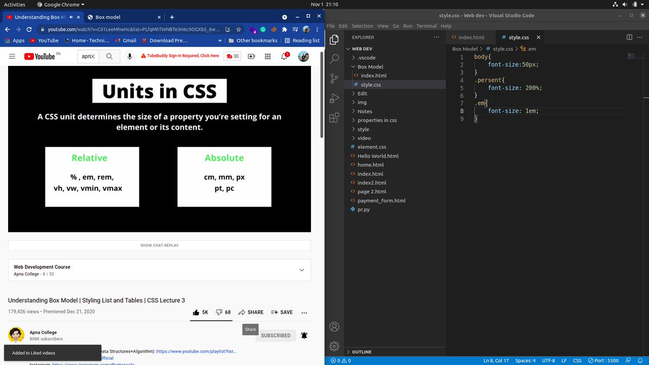The width and height of the screenshot is (649, 365).
Task: Open the Search view in VS Code
Action: click(x=334, y=58)
